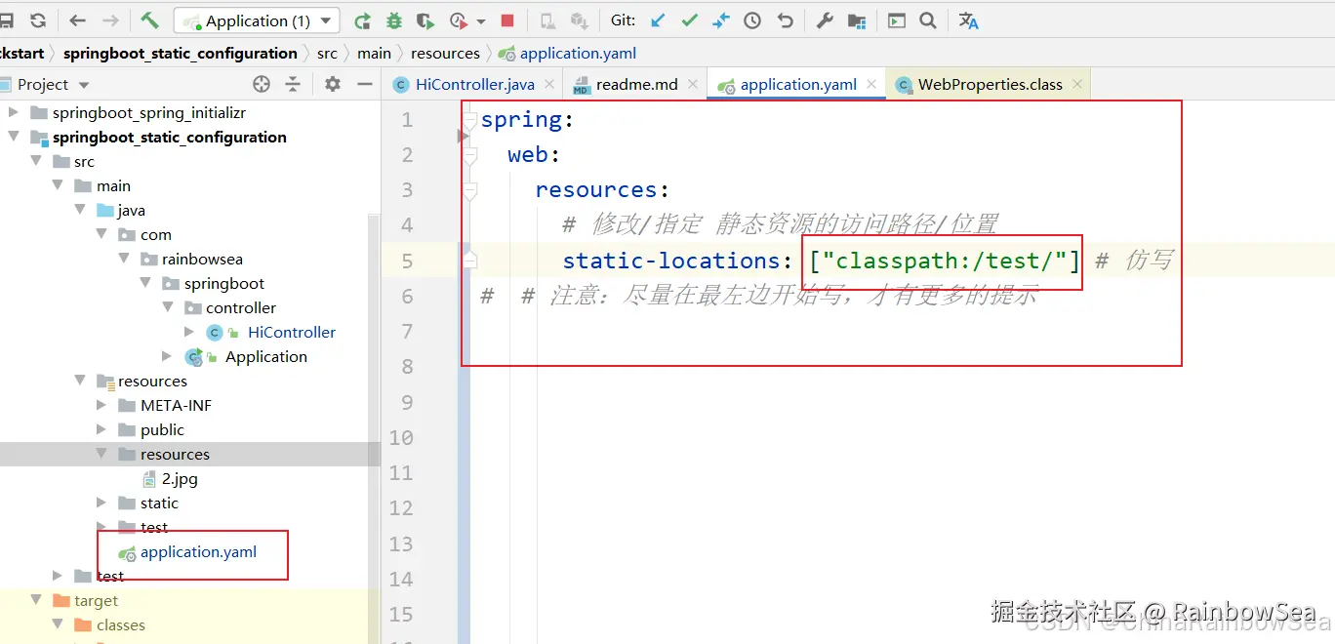The width and height of the screenshot is (1335, 644).
Task: Build the project with the hammer icon
Action: click(x=149, y=20)
